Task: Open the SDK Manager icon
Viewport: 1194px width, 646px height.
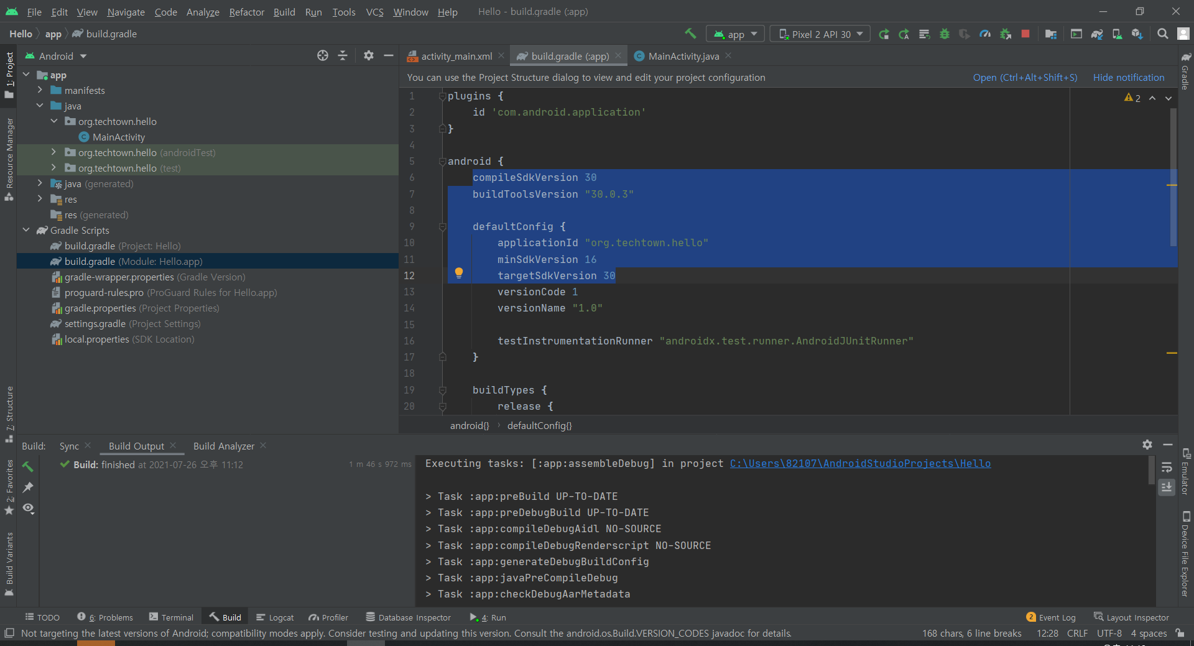Action: pyautogui.click(x=1137, y=34)
